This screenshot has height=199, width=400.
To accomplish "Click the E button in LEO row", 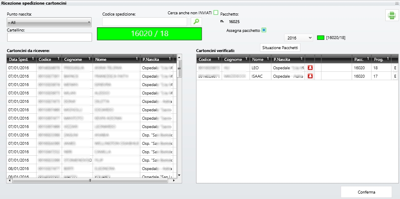I will click(x=395, y=68).
